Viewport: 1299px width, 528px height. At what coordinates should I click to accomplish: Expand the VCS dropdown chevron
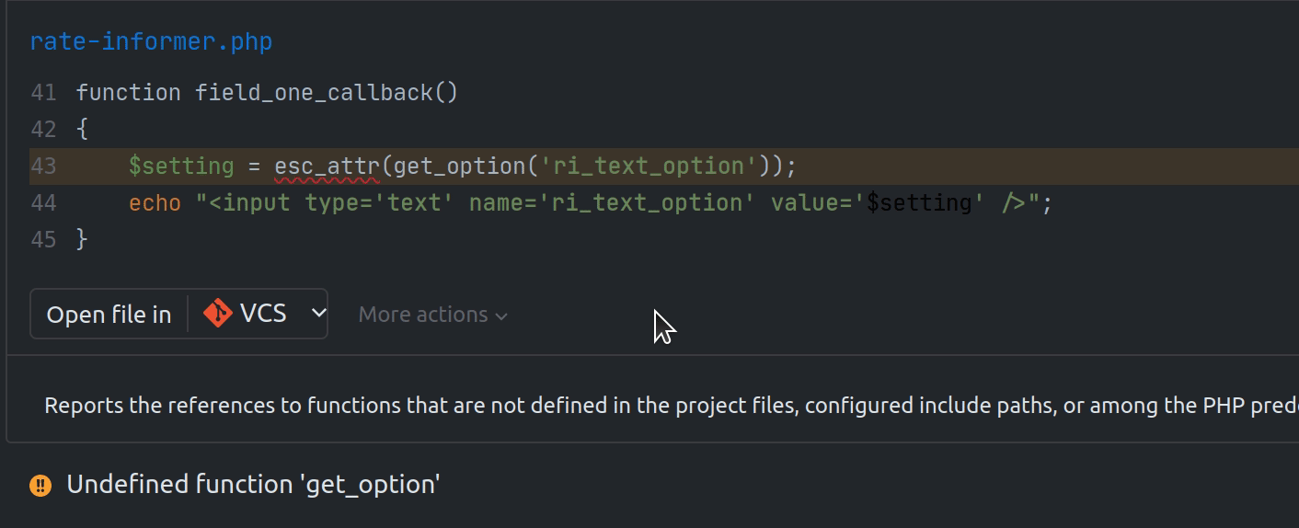[x=318, y=314]
